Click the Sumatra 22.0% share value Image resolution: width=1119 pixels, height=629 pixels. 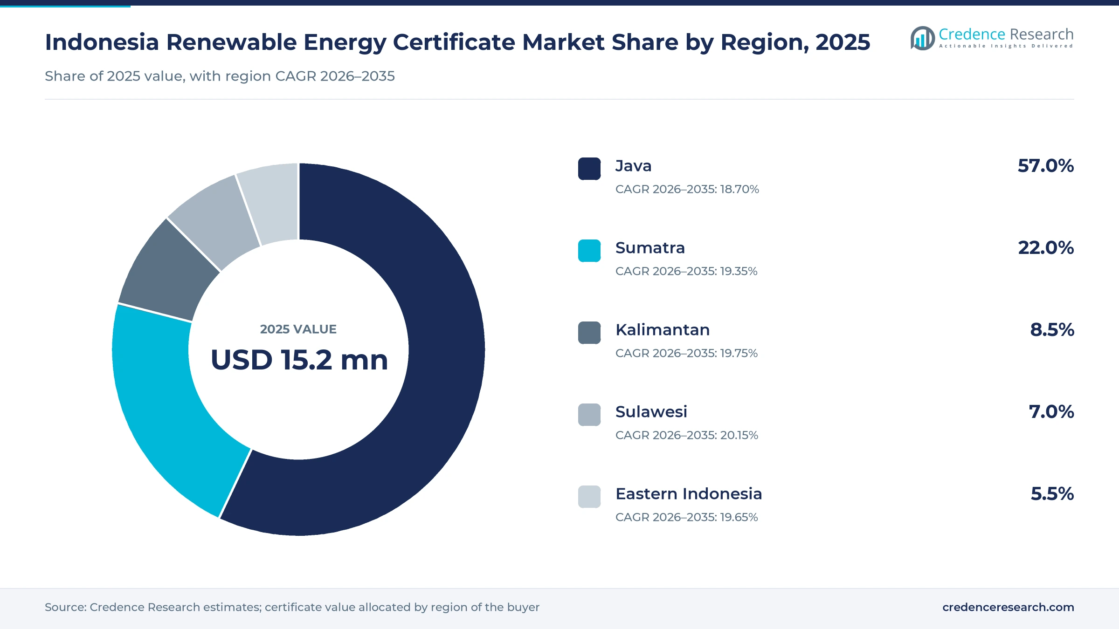(x=1046, y=248)
